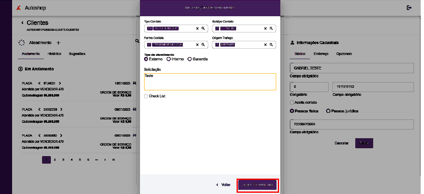Go to next page arrow in pagination

(x=105, y=160)
